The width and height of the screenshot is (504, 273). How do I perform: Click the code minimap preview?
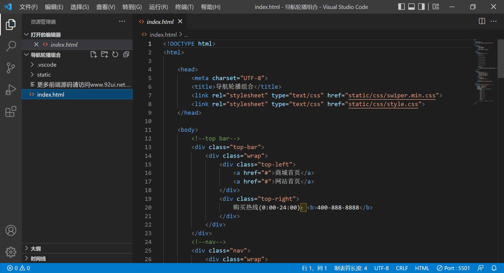point(485,71)
